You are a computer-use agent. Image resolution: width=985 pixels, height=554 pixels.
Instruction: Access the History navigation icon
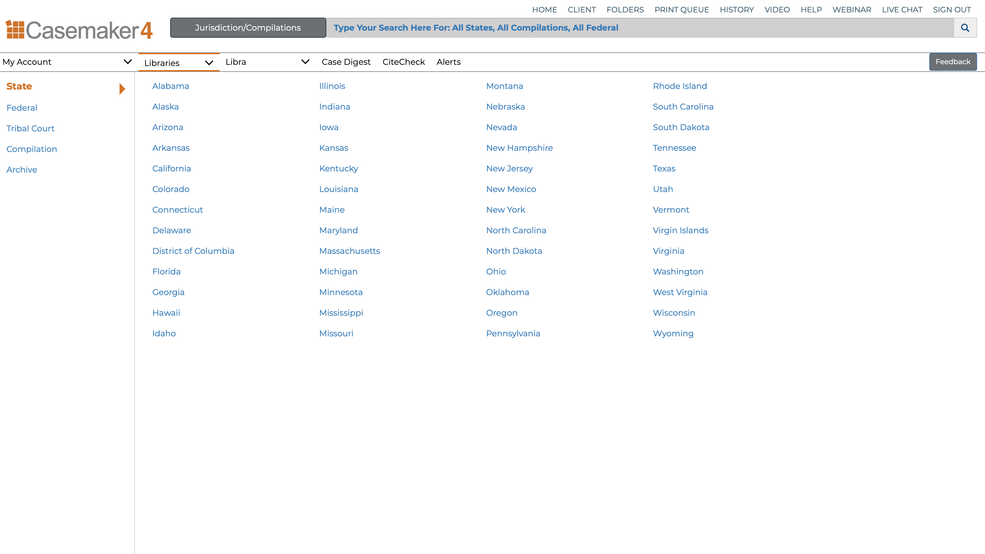(x=737, y=9)
